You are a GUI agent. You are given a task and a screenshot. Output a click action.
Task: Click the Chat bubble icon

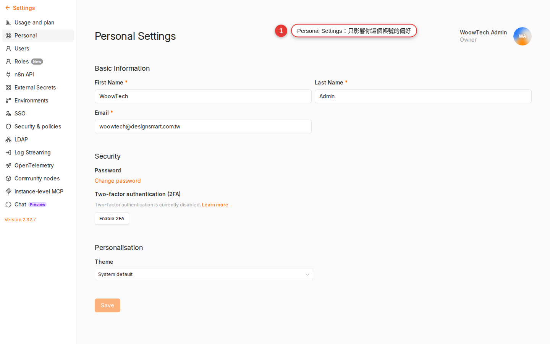pyautogui.click(x=8, y=204)
